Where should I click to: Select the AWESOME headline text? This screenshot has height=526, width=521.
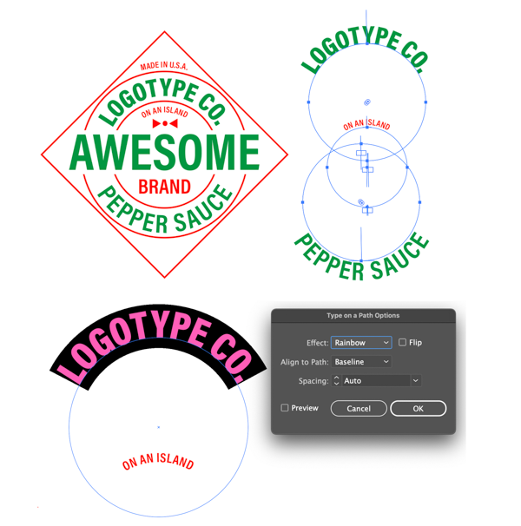[x=164, y=152]
